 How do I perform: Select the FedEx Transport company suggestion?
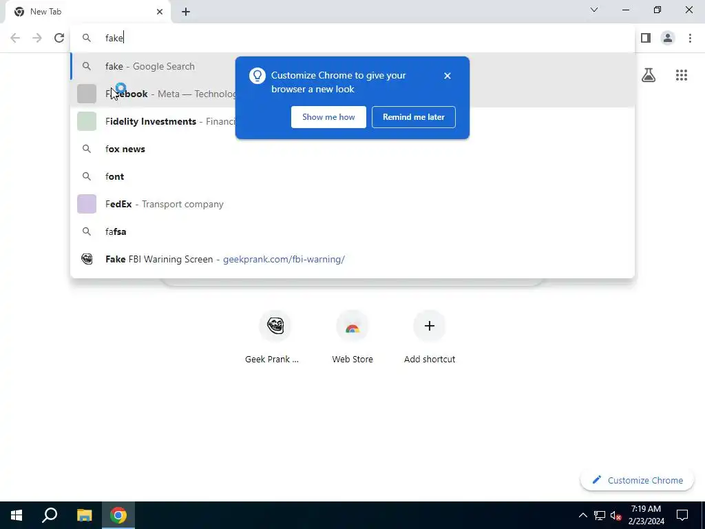(x=352, y=204)
